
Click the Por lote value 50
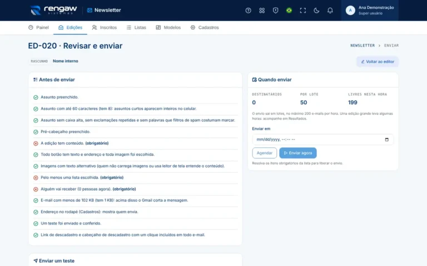click(x=304, y=103)
